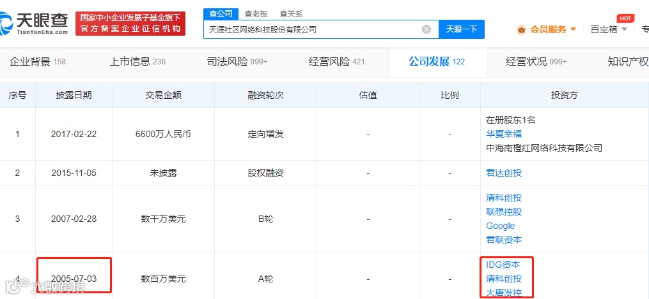The image size is (649, 299).
Task: Select the round cell 定向增发
Action: pyautogui.click(x=265, y=134)
